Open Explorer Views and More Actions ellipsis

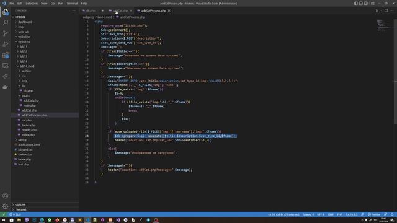click(74, 11)
